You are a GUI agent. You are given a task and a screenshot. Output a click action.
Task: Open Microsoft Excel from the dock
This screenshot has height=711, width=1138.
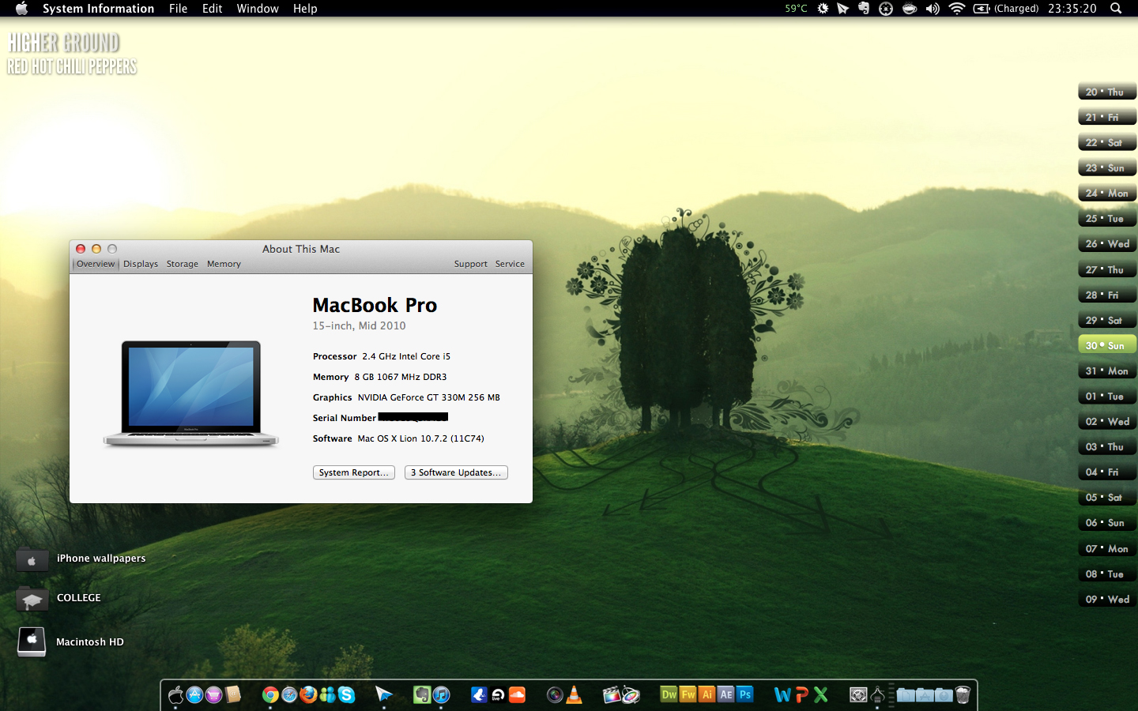click(x=820, y=694)
